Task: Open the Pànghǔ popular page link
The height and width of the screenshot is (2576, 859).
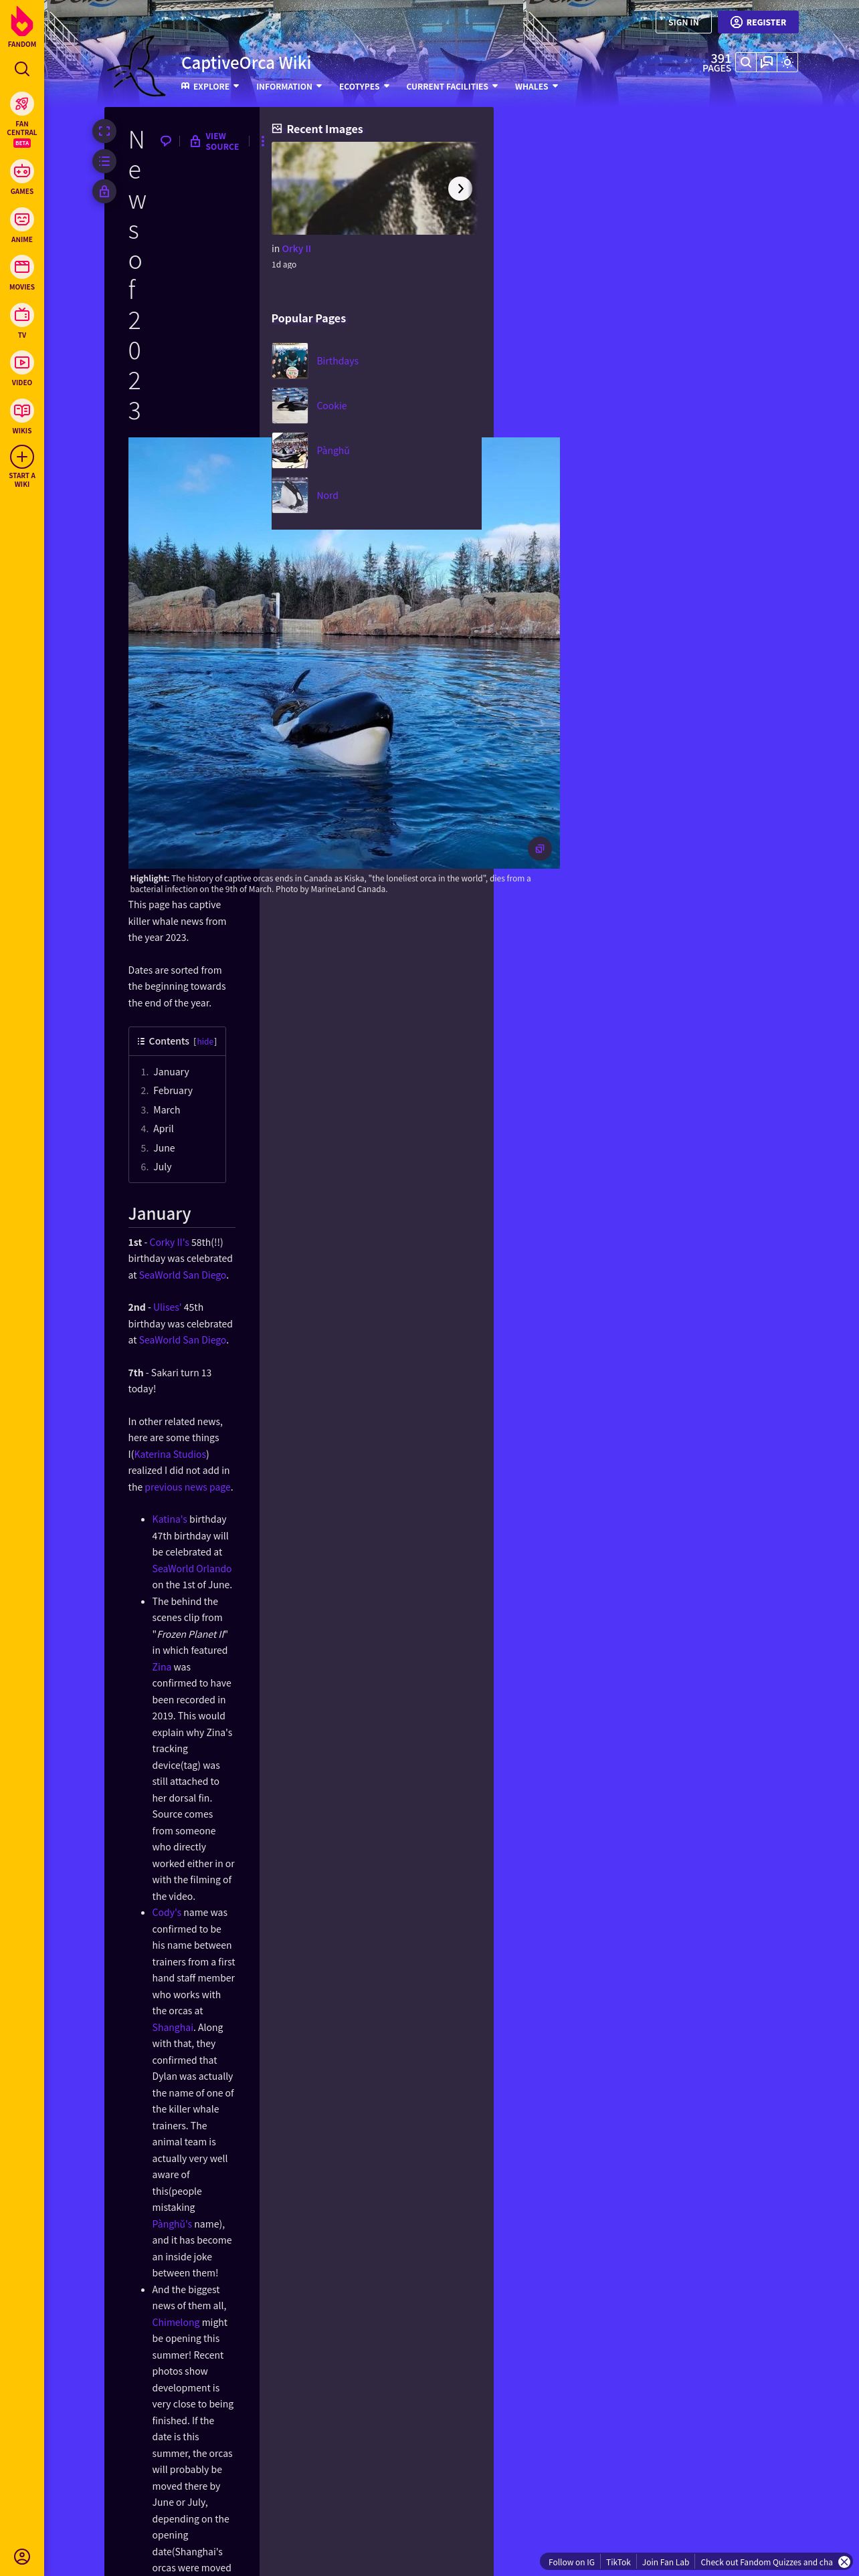Action: pos(333,451)
